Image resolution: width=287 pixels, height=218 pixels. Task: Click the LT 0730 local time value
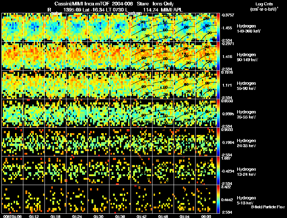[x=115, y=10]
